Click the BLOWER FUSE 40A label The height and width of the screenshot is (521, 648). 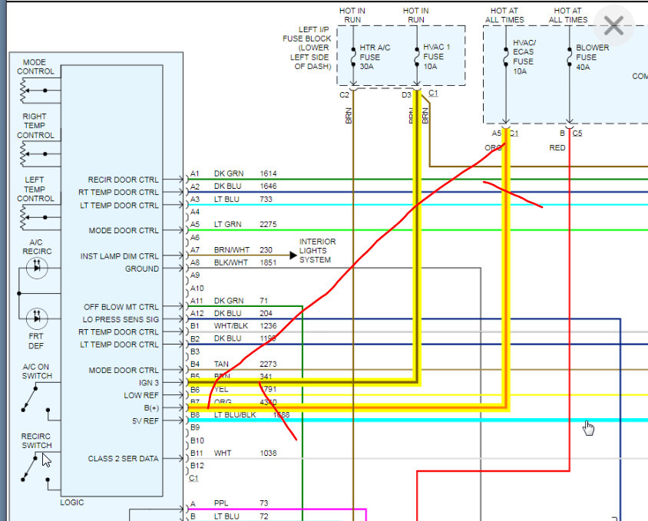click(x=592, y=57)
